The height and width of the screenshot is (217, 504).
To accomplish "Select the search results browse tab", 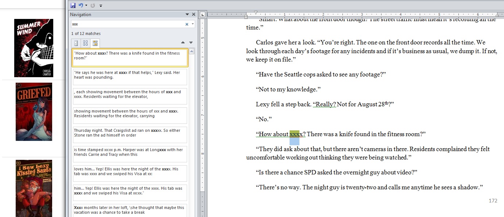I will point(95,43).
